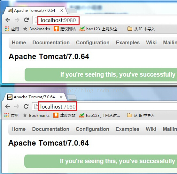The height and width of the screenshot is (174, 177).
Task: Open 建议网站 bookmark in bottom window
Action: (65, 115)
